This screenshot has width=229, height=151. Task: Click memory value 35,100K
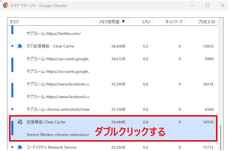[x=118, y=109]
